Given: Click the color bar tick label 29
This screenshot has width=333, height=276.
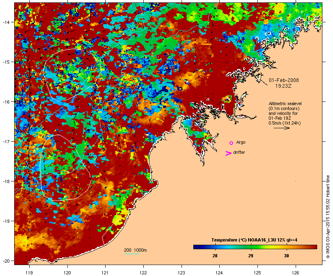Looking at the screenshot, I should [251, 256].
